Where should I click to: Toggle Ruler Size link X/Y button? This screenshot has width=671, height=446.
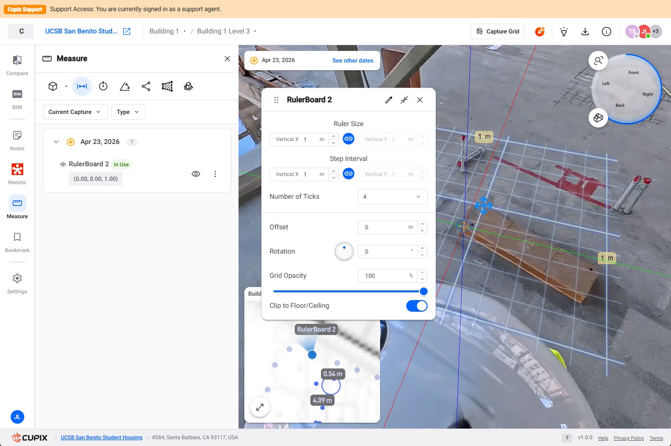(349, 139)
